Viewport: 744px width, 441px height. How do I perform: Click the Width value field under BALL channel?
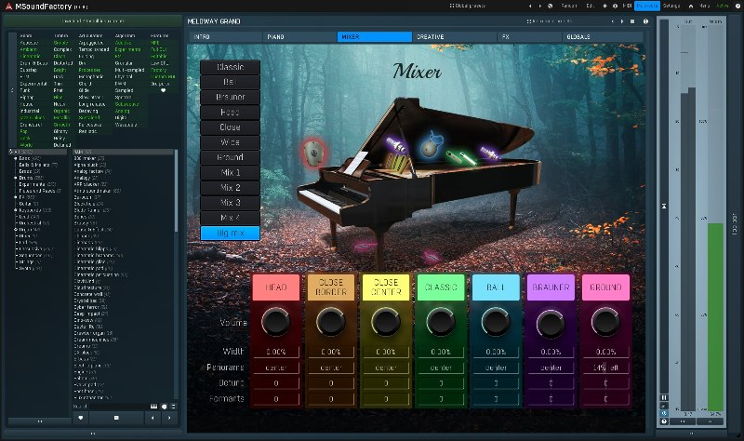click(x=495, y=352)
